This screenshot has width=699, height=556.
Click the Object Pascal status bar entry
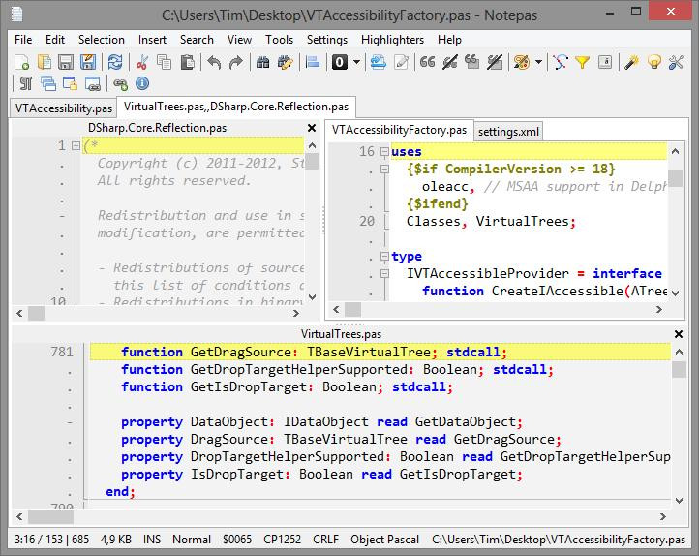tap(384, 540)
